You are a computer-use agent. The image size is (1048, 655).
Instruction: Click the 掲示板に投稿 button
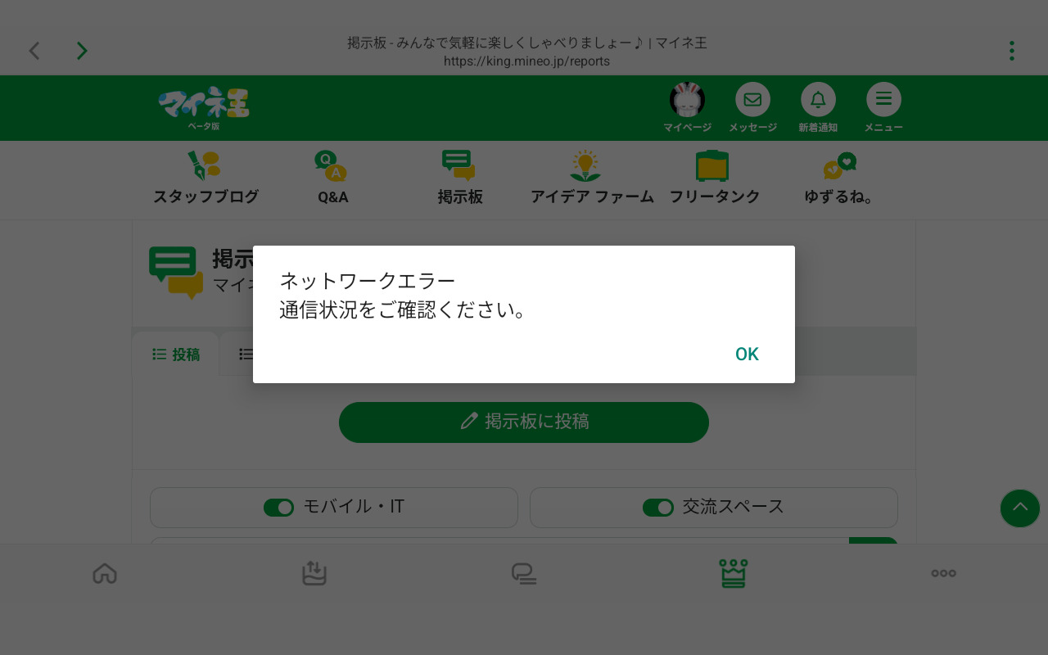(524, 422)
